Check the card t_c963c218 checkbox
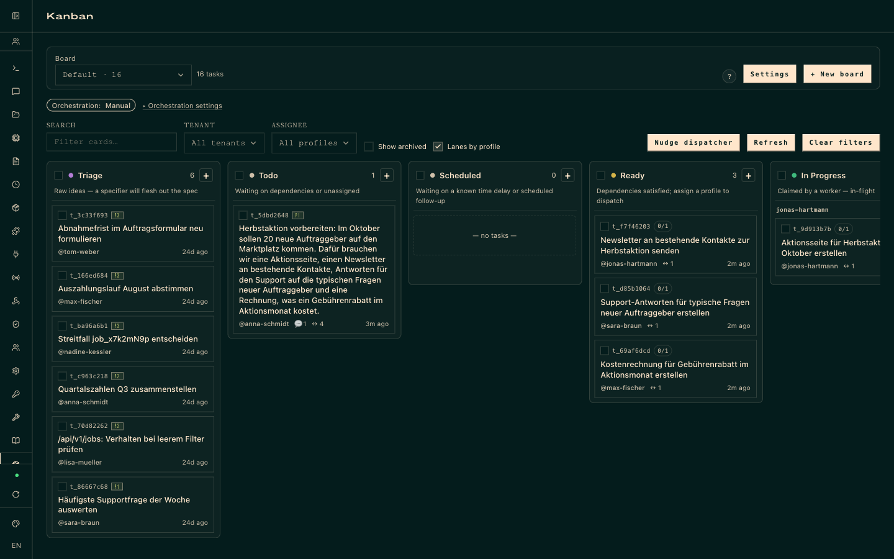Image resolution: width=894 pixels, height=559 pixels. [62, 376]
